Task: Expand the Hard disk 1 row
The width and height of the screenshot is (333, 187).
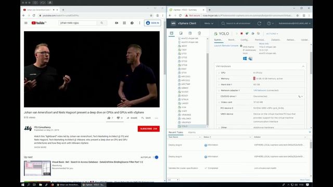Action: (219, 84)
